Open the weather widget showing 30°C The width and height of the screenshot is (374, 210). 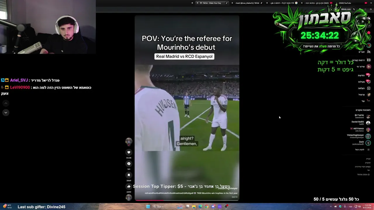[7, 206]
